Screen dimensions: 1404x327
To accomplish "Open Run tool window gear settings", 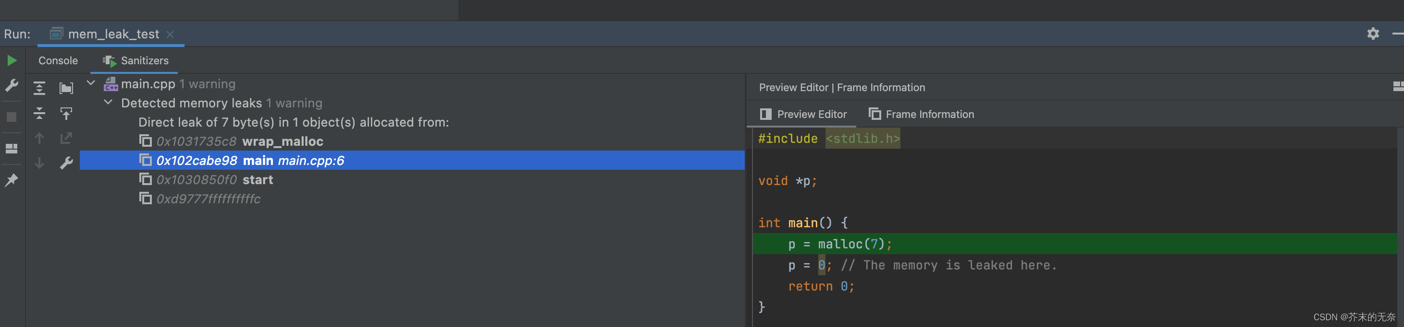I will tap(1372, 34).
